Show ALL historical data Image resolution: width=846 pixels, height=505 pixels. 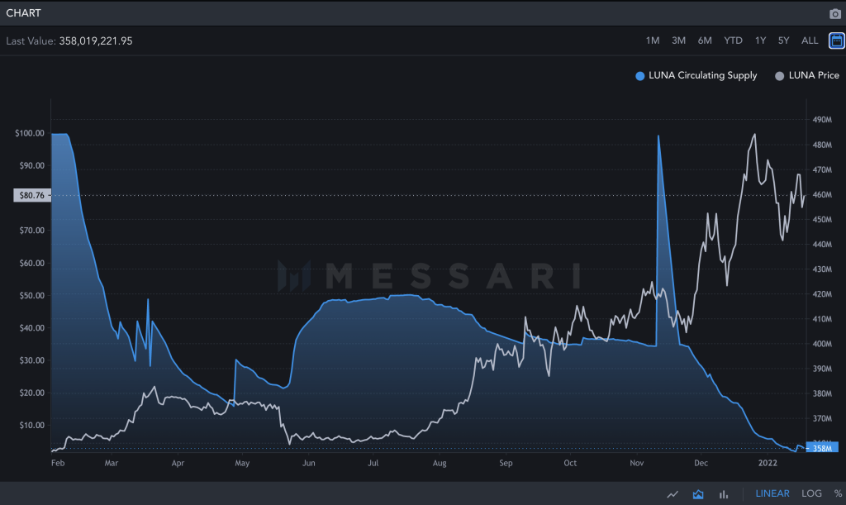[x=810, y=40]
